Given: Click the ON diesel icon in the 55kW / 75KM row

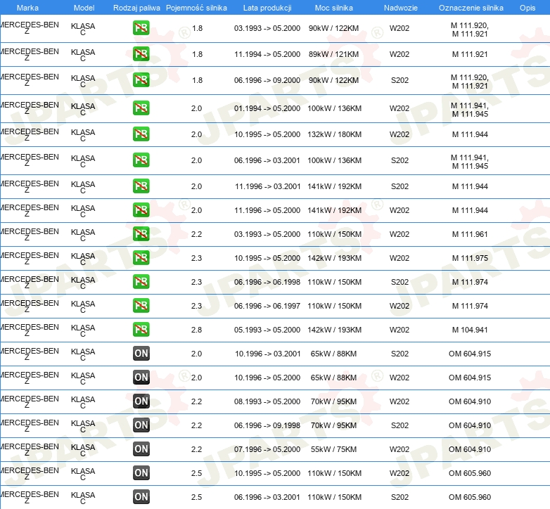Looking at the screenshot, I should (x=141, y=449).
